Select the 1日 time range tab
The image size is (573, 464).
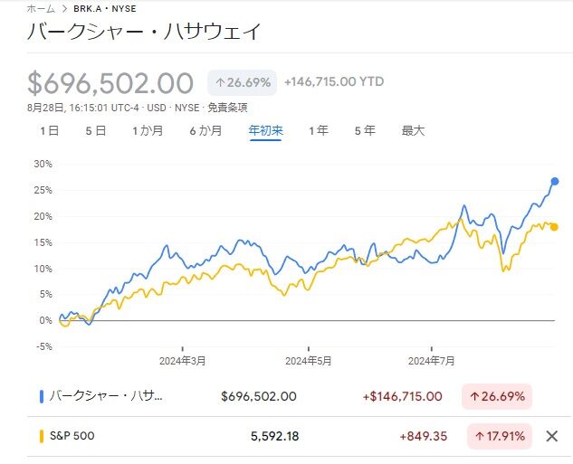pyautogui.click(x=49, y=130)
